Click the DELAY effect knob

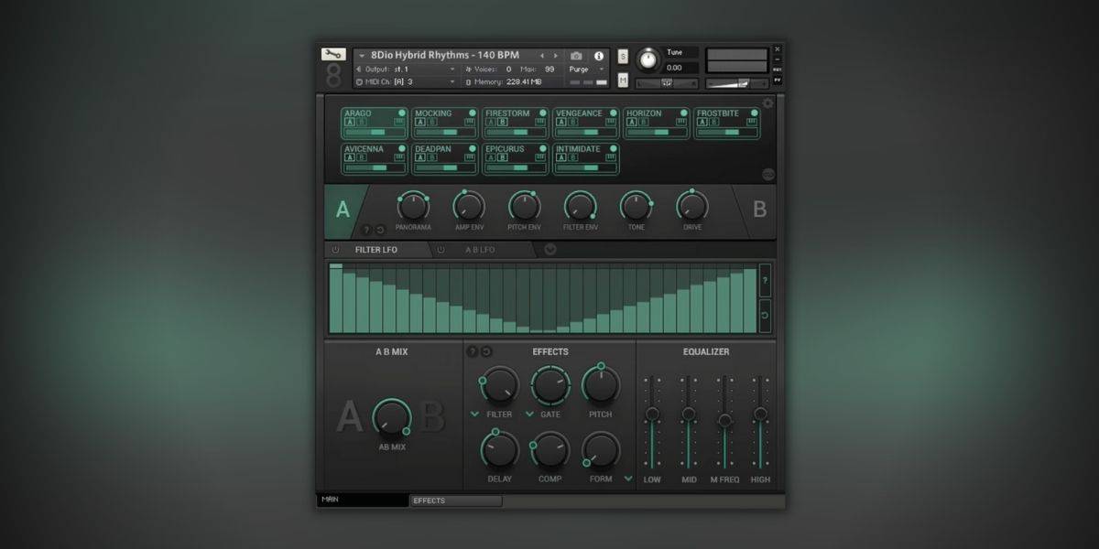(x=500, y=450)
